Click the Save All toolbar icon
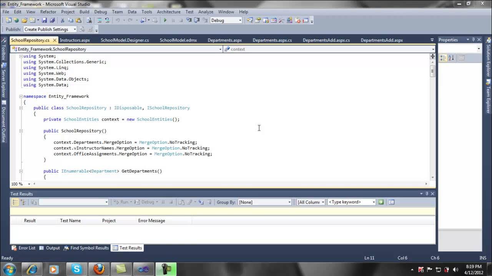 52,20
